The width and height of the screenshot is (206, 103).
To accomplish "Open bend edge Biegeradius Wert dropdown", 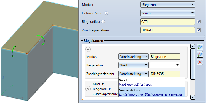I will [x=133, y=65].
